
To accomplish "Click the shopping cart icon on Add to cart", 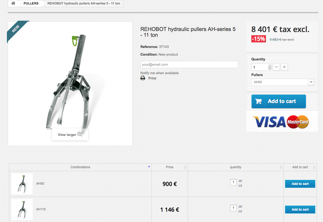I will (258, 101).
